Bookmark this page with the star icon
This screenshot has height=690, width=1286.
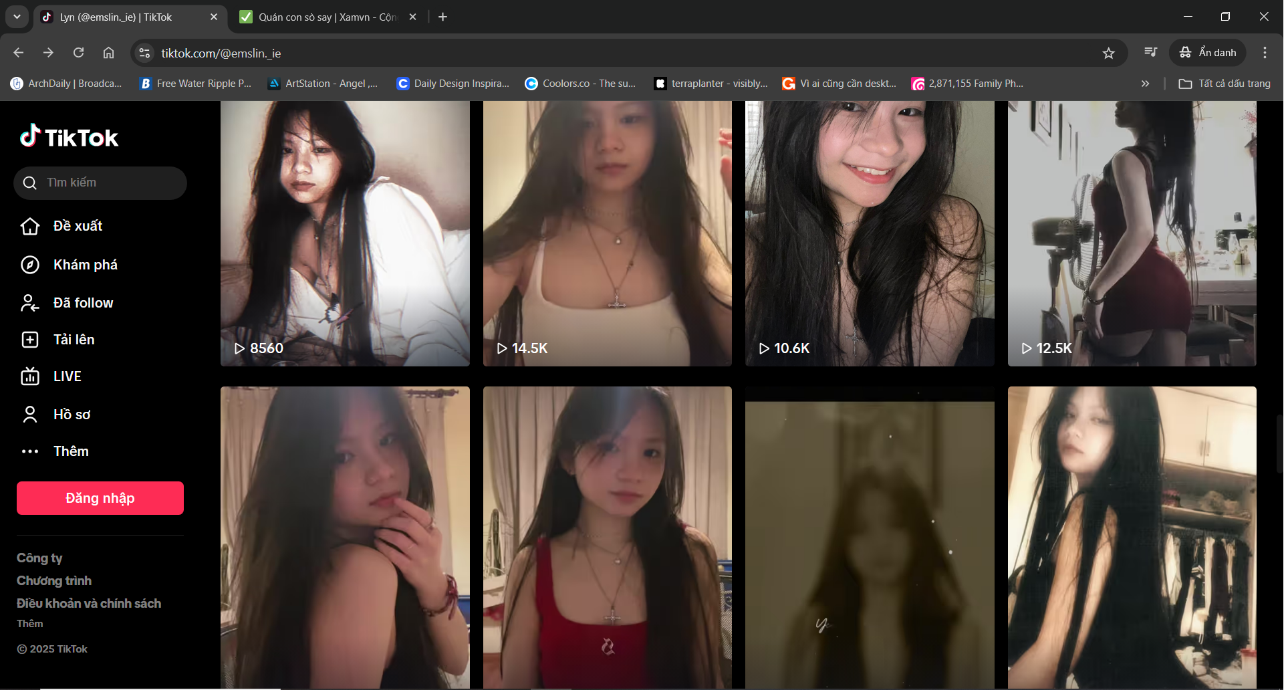click(x=1108, y=53)
